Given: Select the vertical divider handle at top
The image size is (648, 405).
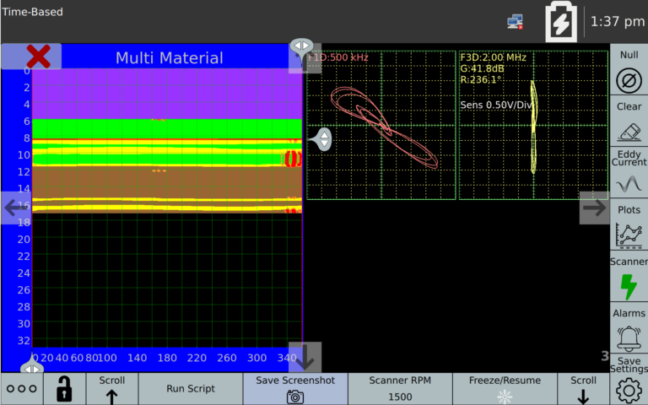Looking at the screenshot, I should pyautogui.click(x=301, y=46).
